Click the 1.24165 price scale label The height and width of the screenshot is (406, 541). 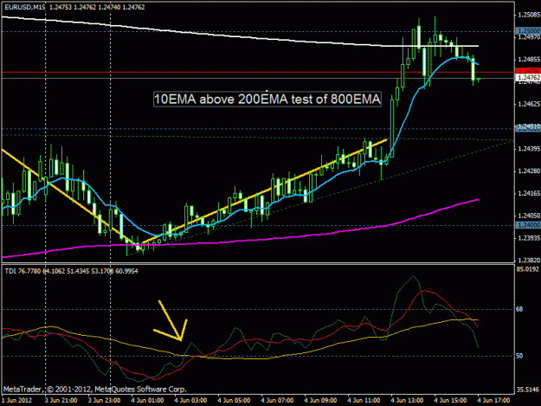(529, 193)
